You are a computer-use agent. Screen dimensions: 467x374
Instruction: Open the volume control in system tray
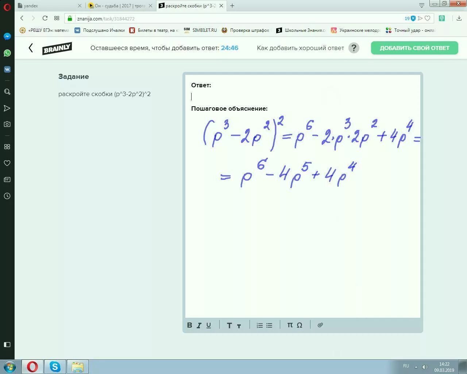[425, 367]
